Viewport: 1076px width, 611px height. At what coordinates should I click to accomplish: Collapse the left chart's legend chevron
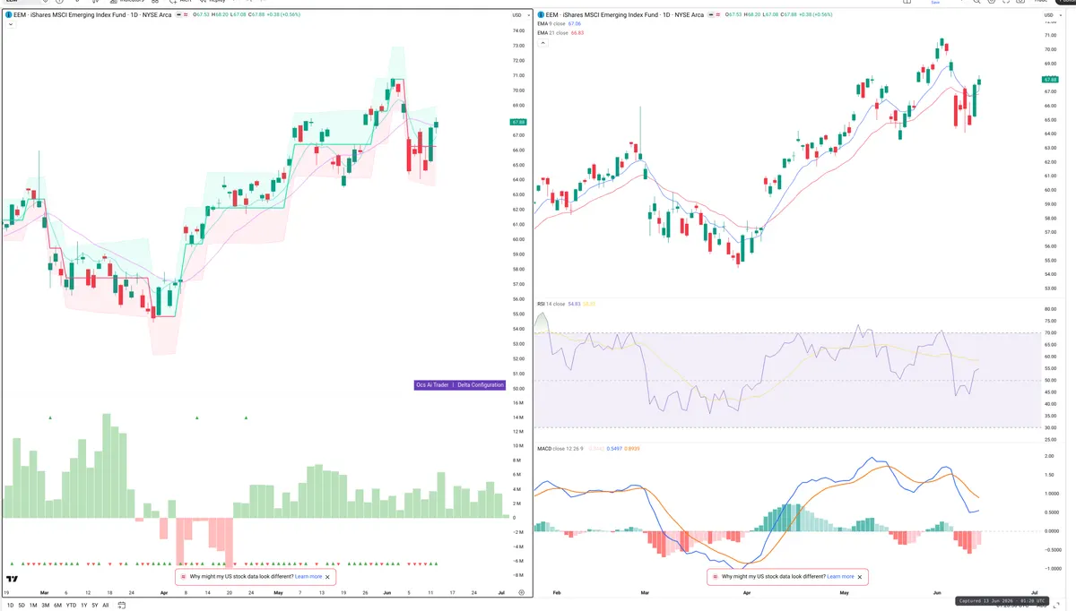(9, 24)
